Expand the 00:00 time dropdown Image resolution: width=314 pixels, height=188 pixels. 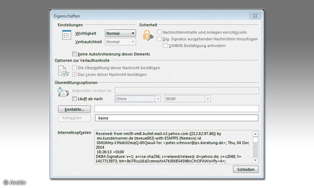(208, 99)
